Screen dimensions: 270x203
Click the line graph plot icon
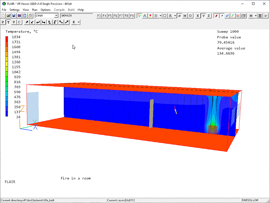coord(238,15)
